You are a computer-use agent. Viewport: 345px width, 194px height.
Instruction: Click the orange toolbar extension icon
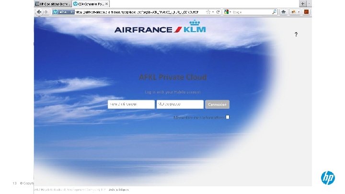pyautogui.click(x=293, y=12)
